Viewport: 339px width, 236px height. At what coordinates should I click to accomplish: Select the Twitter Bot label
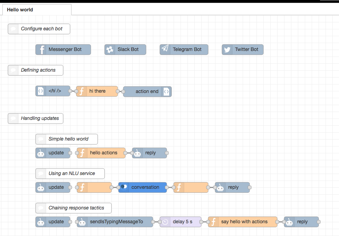(x=246, y=49)
